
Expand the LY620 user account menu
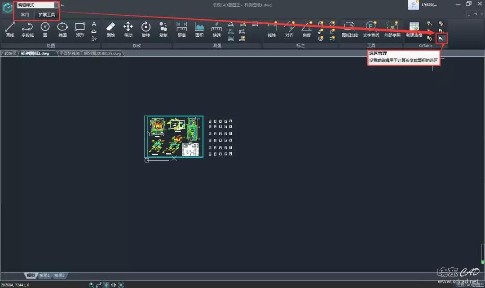point(423,5)
